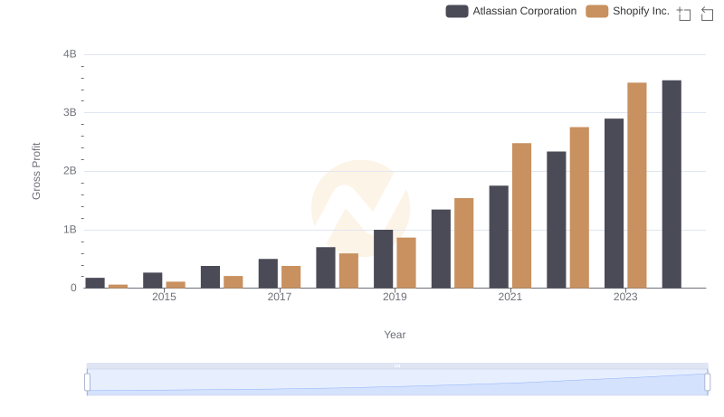Click the 2017 x-axis label
Screen dimensions: 724x417
pyautogui.click(x=280, y=297)
